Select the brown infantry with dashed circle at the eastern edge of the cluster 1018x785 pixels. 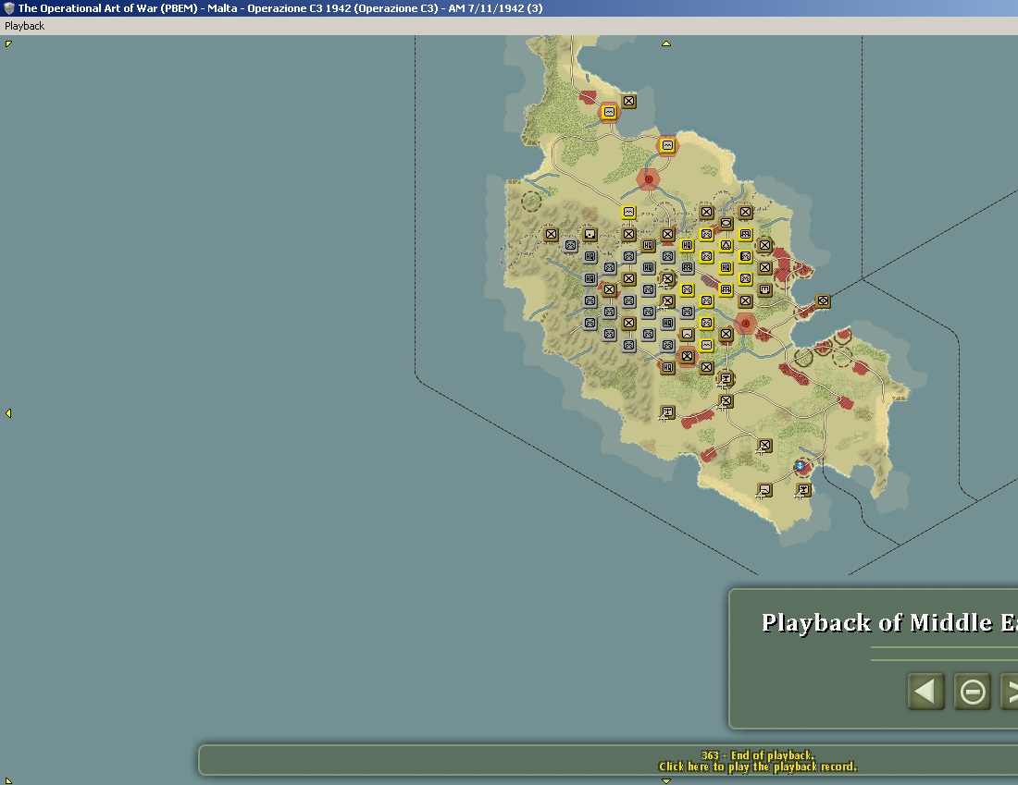click(x=764, y=245)
